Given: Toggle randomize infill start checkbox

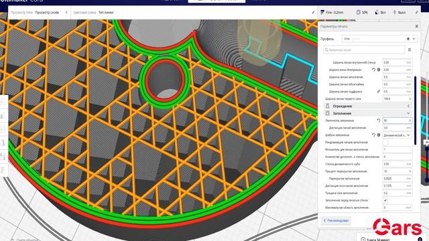Looking at the screenshot, I should pyautogui.click(x=385, y=142).
